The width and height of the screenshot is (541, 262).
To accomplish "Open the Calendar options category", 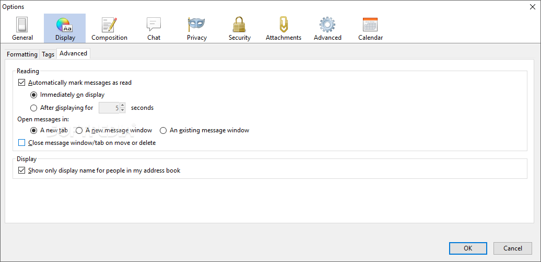I will (370, 29).
